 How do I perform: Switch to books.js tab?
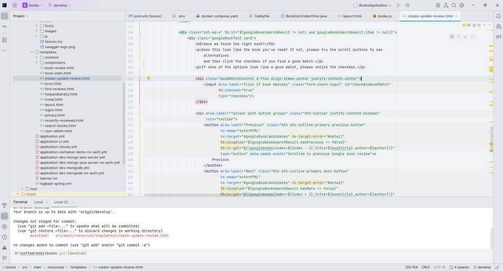[382, 16]
